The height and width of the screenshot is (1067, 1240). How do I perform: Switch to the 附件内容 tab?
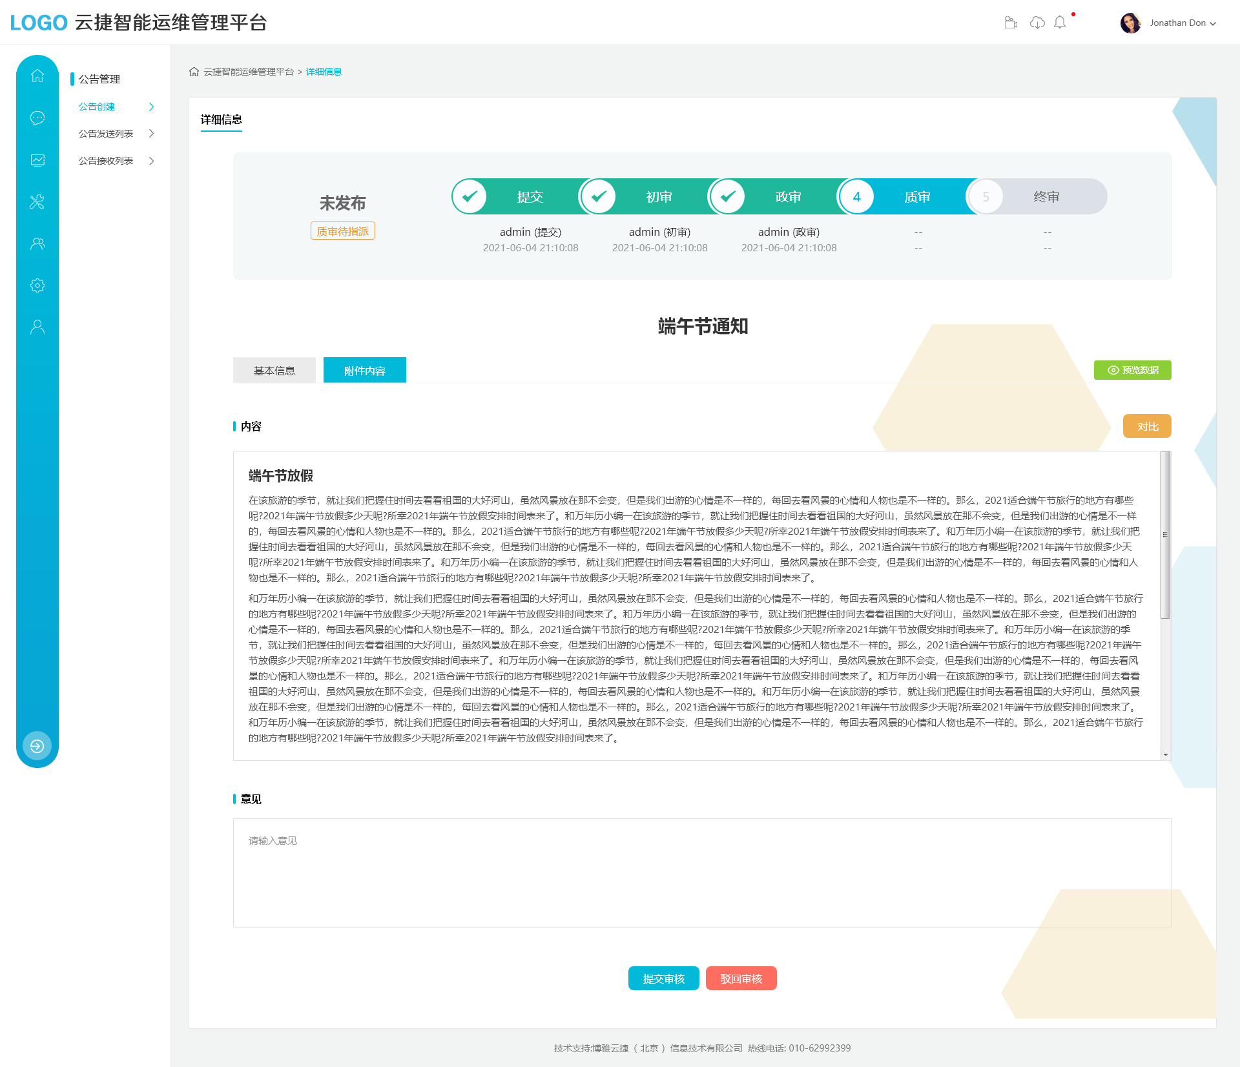pos(365,370)
